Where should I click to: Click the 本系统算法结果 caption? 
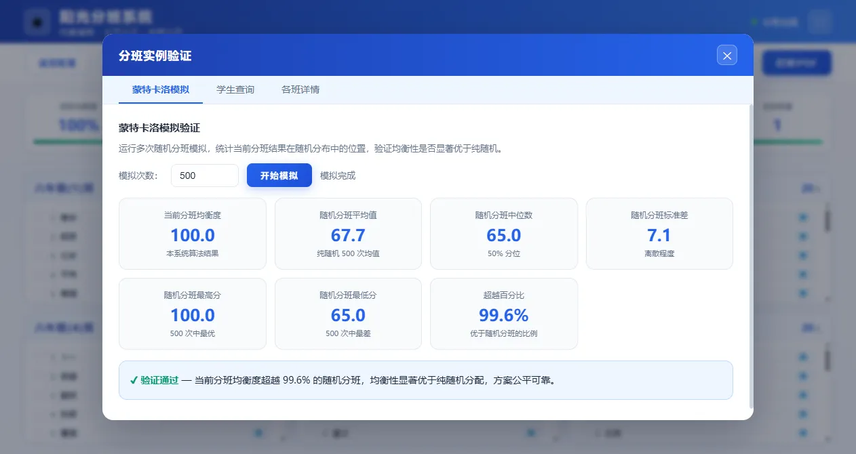coord(193,254)
